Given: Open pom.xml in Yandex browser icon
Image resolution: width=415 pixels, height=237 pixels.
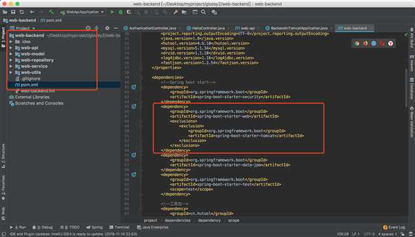Looking at the screenshot, I should (x=390, y=44).
